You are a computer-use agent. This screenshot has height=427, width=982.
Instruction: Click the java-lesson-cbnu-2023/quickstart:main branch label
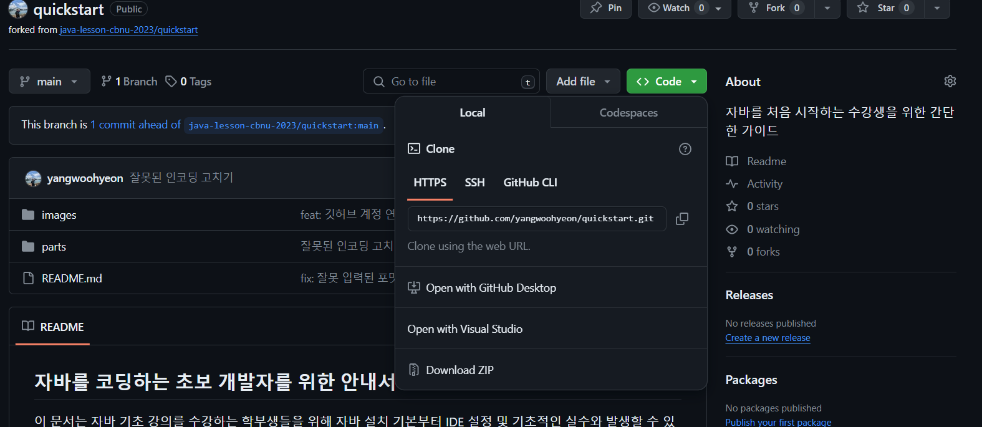[284, 125]
